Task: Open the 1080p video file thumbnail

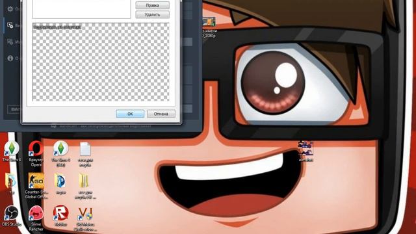Action: click(209, 27)
